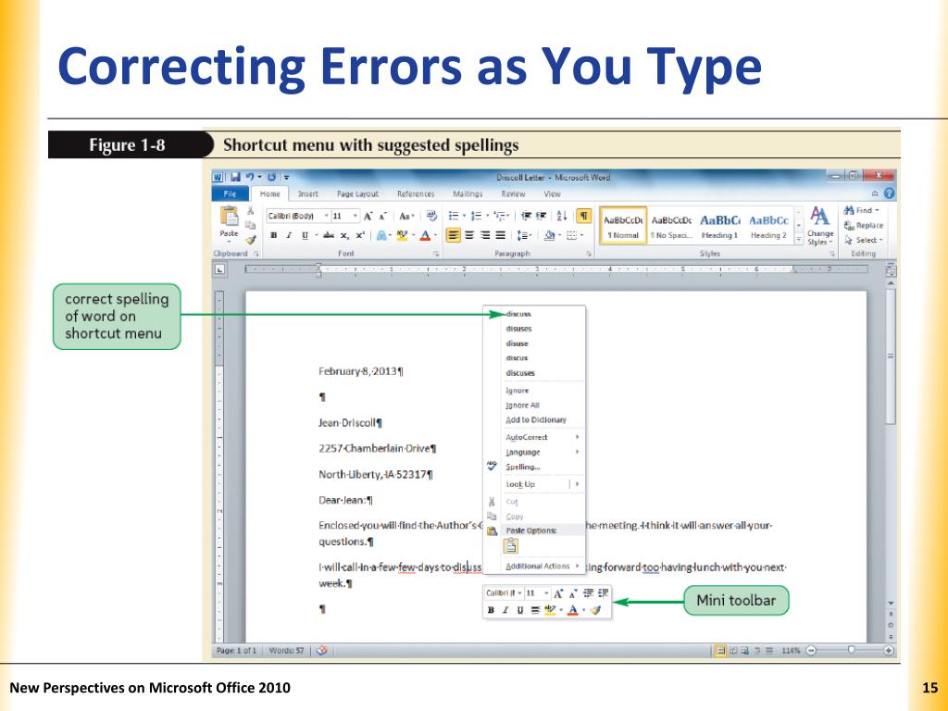Screen dimensions: 948x711
Task: Click the red Font Color button in ribbon
Action: [x=425, y=236]
